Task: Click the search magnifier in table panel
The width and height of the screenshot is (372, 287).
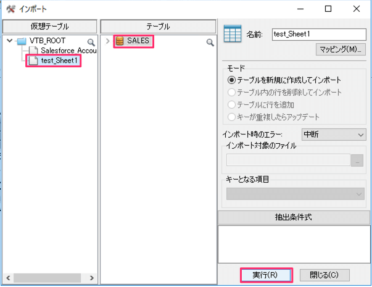Action: 210,43
